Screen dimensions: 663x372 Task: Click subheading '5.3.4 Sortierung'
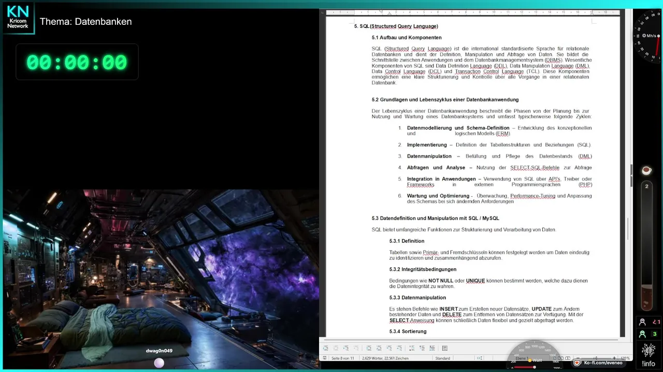[408, 331]
